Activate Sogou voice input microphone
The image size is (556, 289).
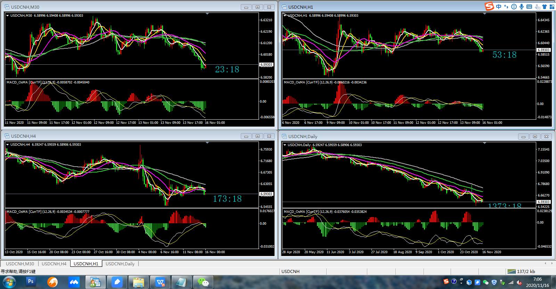(x=521, y=7)
